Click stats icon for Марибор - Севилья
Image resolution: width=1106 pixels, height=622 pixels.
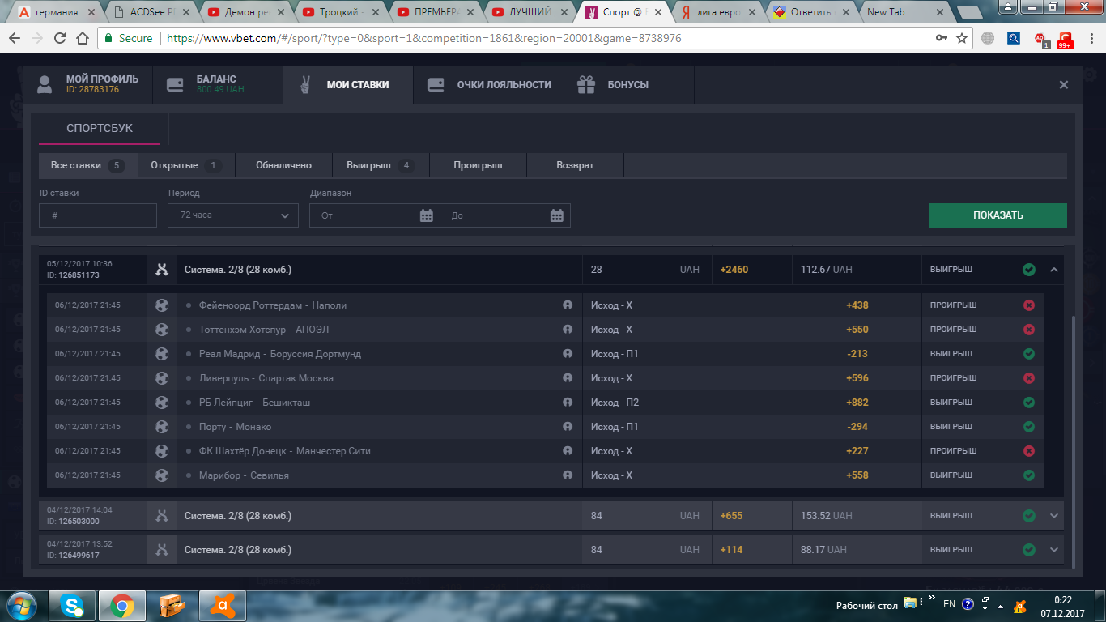568,475
